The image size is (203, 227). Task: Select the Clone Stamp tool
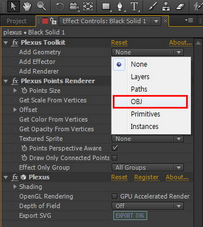click(166, 7)
